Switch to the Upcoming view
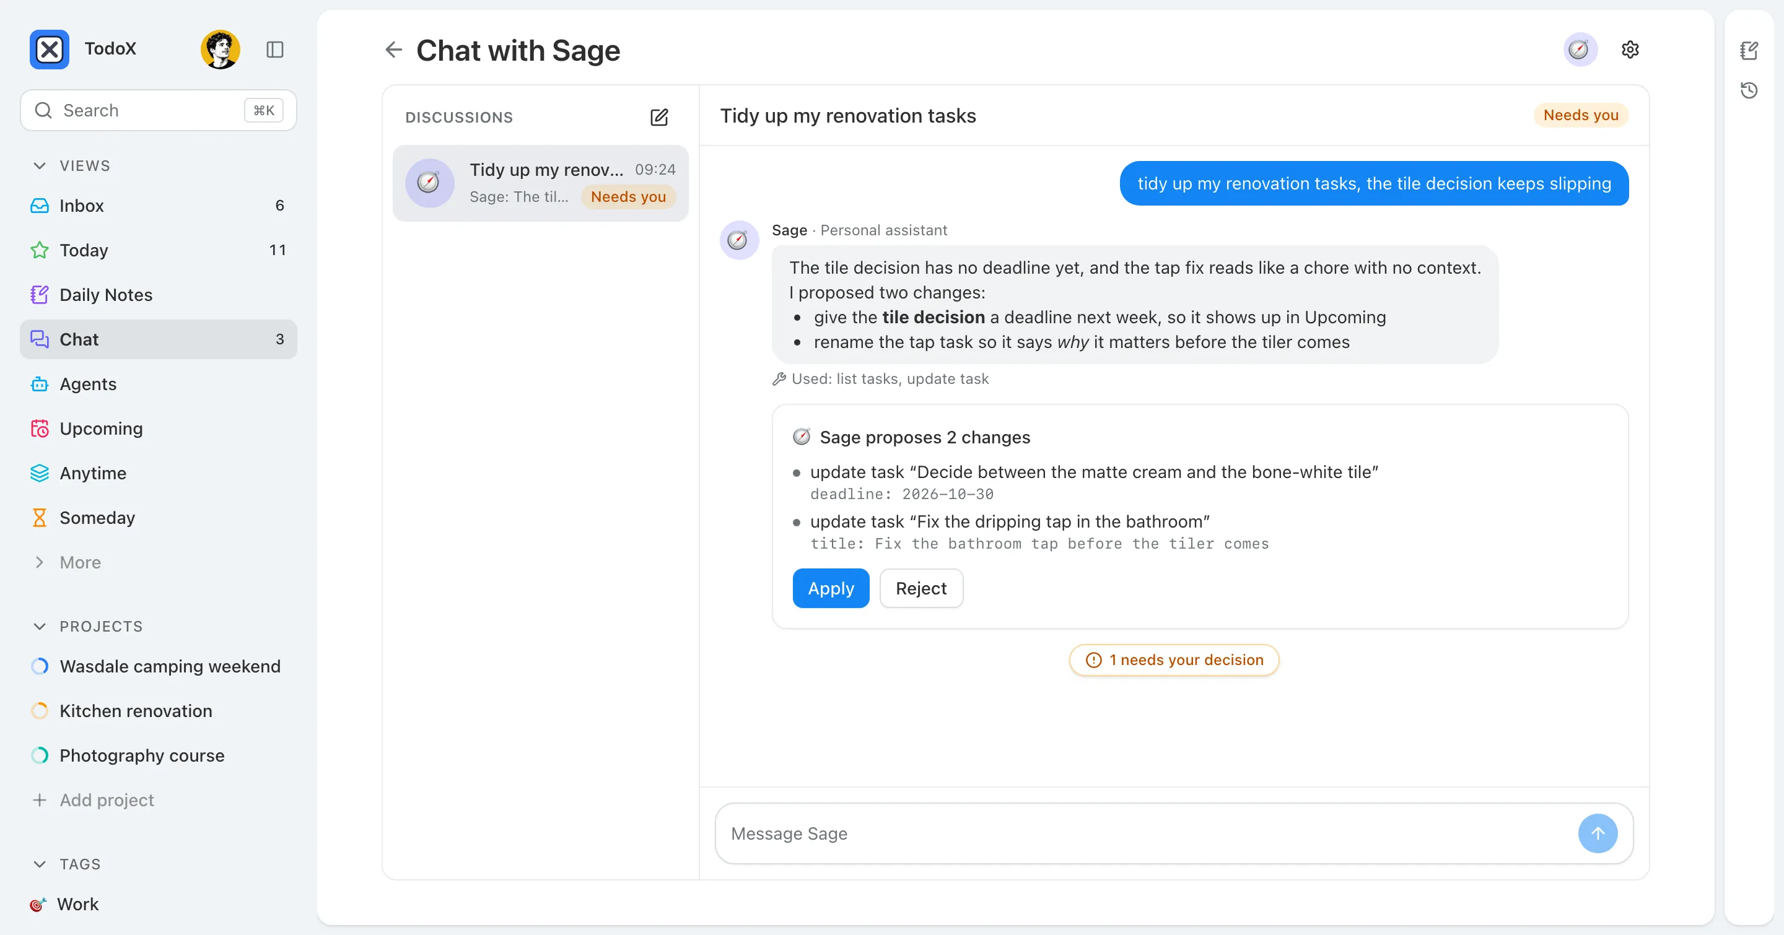This screenshot has height=935, width=1784. click(159, 428)
